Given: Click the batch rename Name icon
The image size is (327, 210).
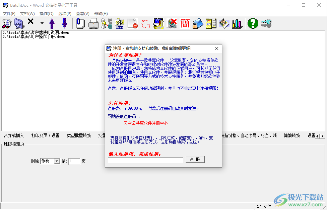Looking at the screenshot, I should pyautogui.click(x=120, y=23).
